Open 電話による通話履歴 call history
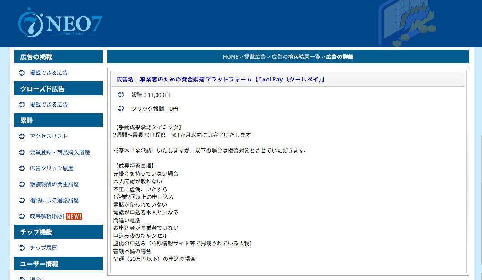The width and height of the screenshot is (482, 280). 55,200
